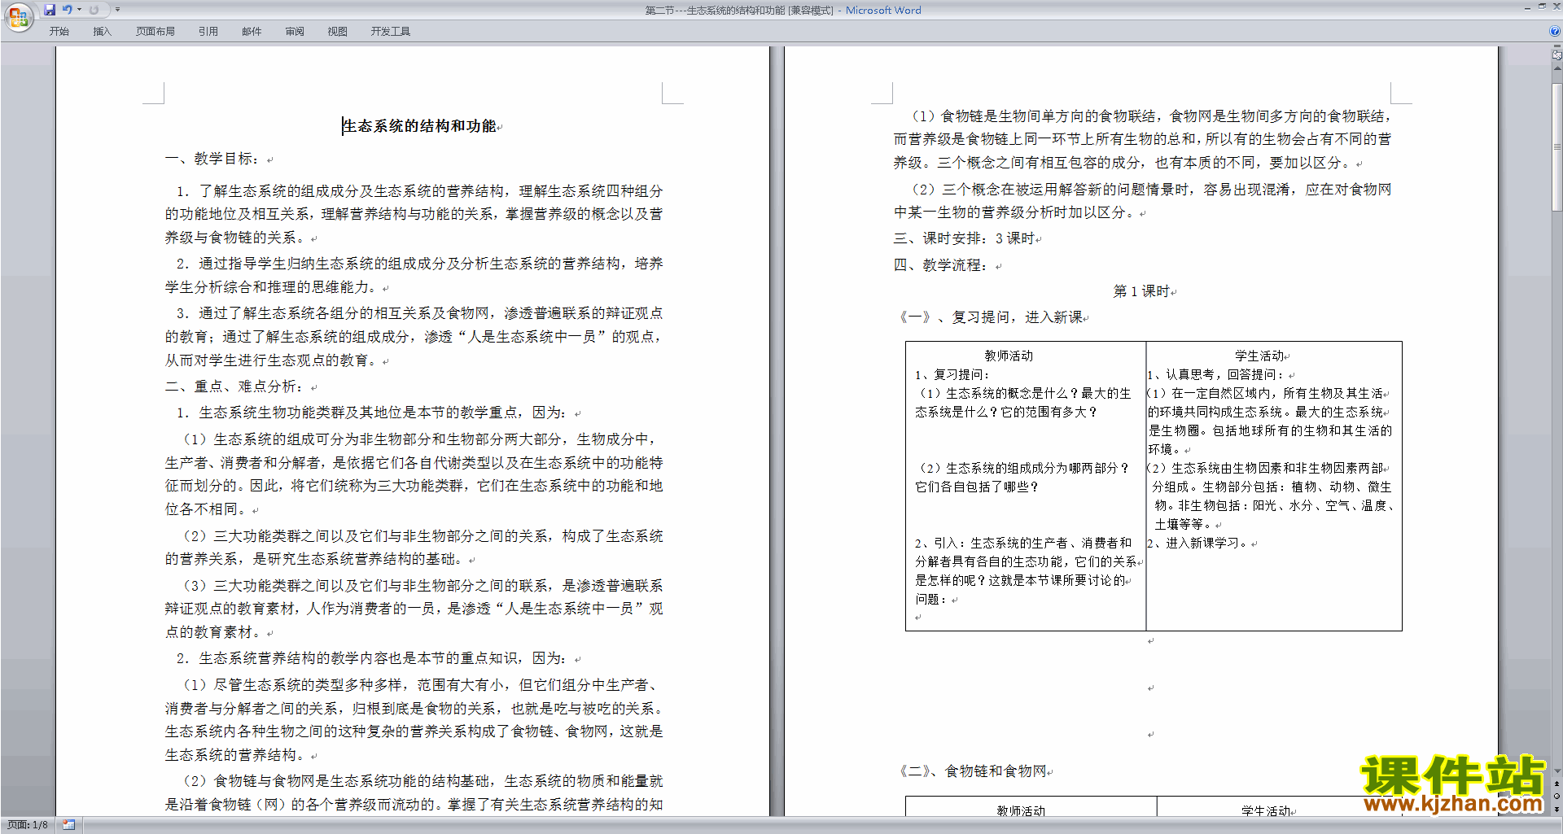Click heading 一、教学目标：
1563x834 pixels.
coord(213,159)
